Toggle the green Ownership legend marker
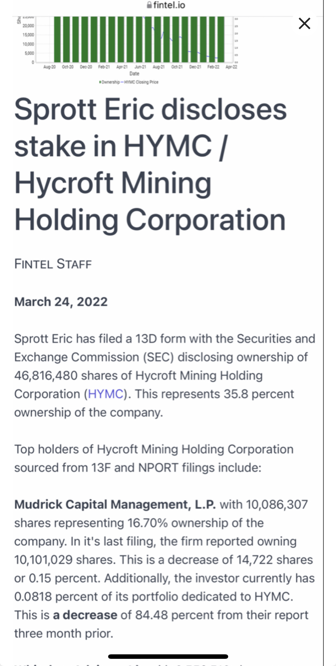The image size is (336, 666). 100,82
